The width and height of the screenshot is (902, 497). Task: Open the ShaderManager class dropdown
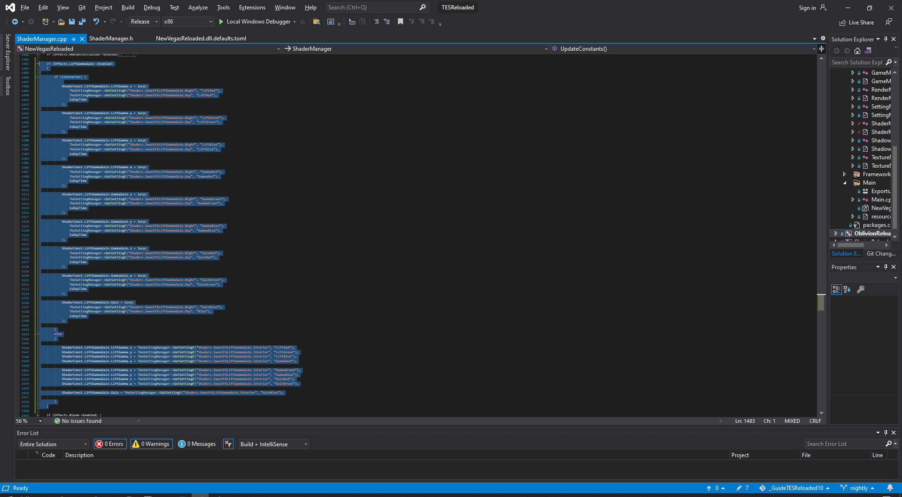[416, 49]
